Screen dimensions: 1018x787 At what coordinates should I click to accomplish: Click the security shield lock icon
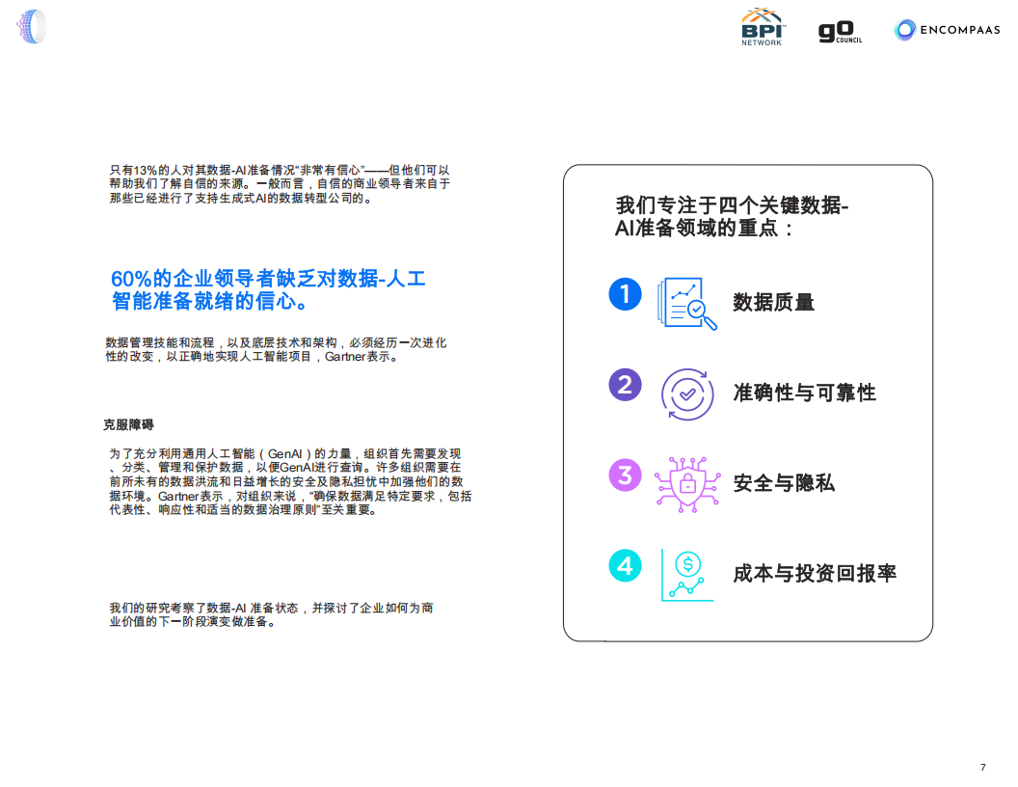[687, 484]
